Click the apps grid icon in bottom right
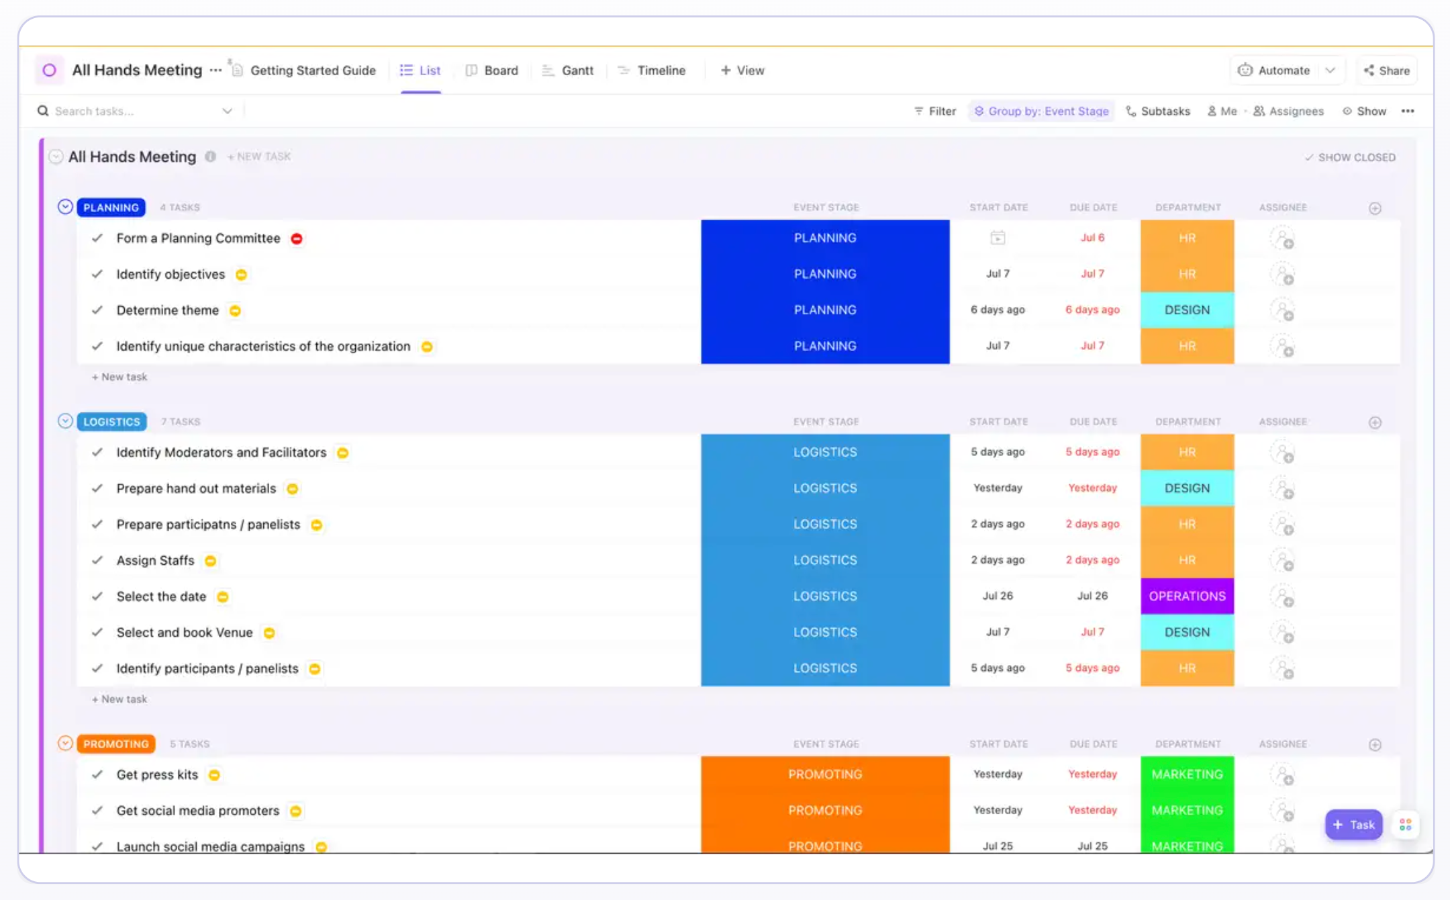 pyautogui.click(x=1406, y=825)
